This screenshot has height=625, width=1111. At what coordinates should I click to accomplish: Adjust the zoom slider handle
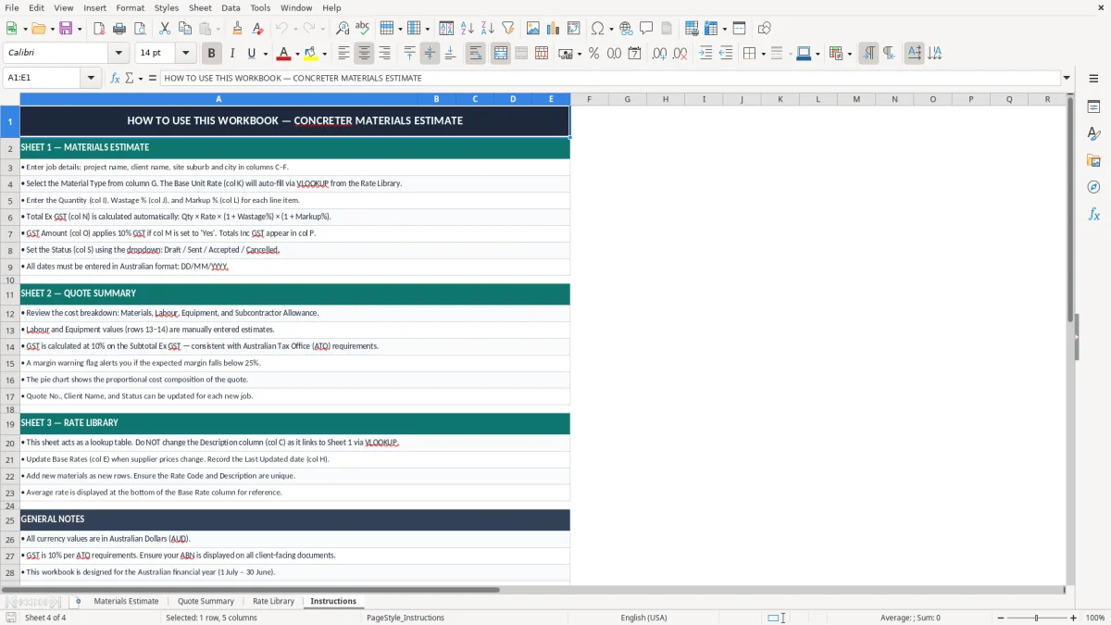1037,618
